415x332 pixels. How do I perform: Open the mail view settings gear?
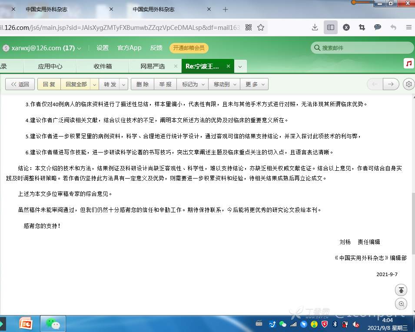[x=408, y=84]
